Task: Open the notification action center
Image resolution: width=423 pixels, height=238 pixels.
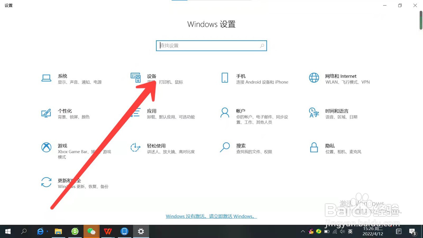Action: (x=412, y=232)
